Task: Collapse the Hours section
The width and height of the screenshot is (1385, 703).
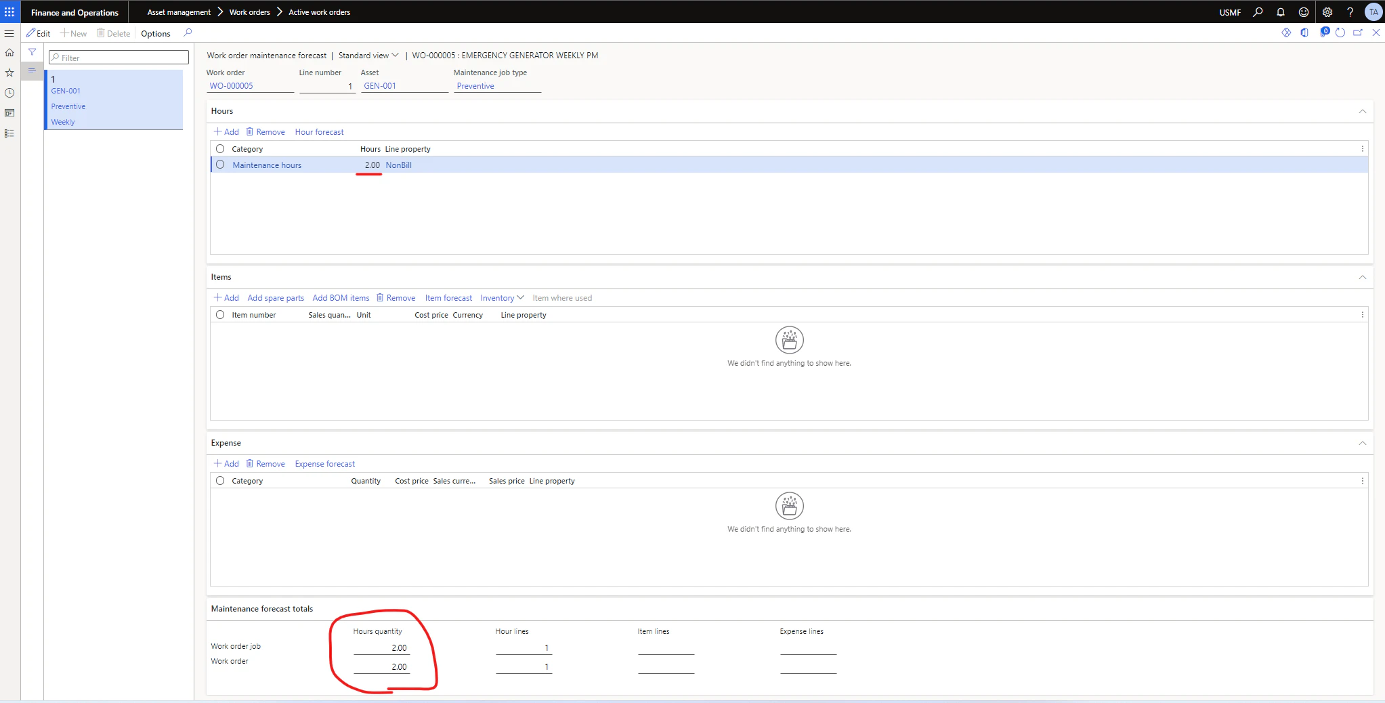Action: pos(1363,111)
